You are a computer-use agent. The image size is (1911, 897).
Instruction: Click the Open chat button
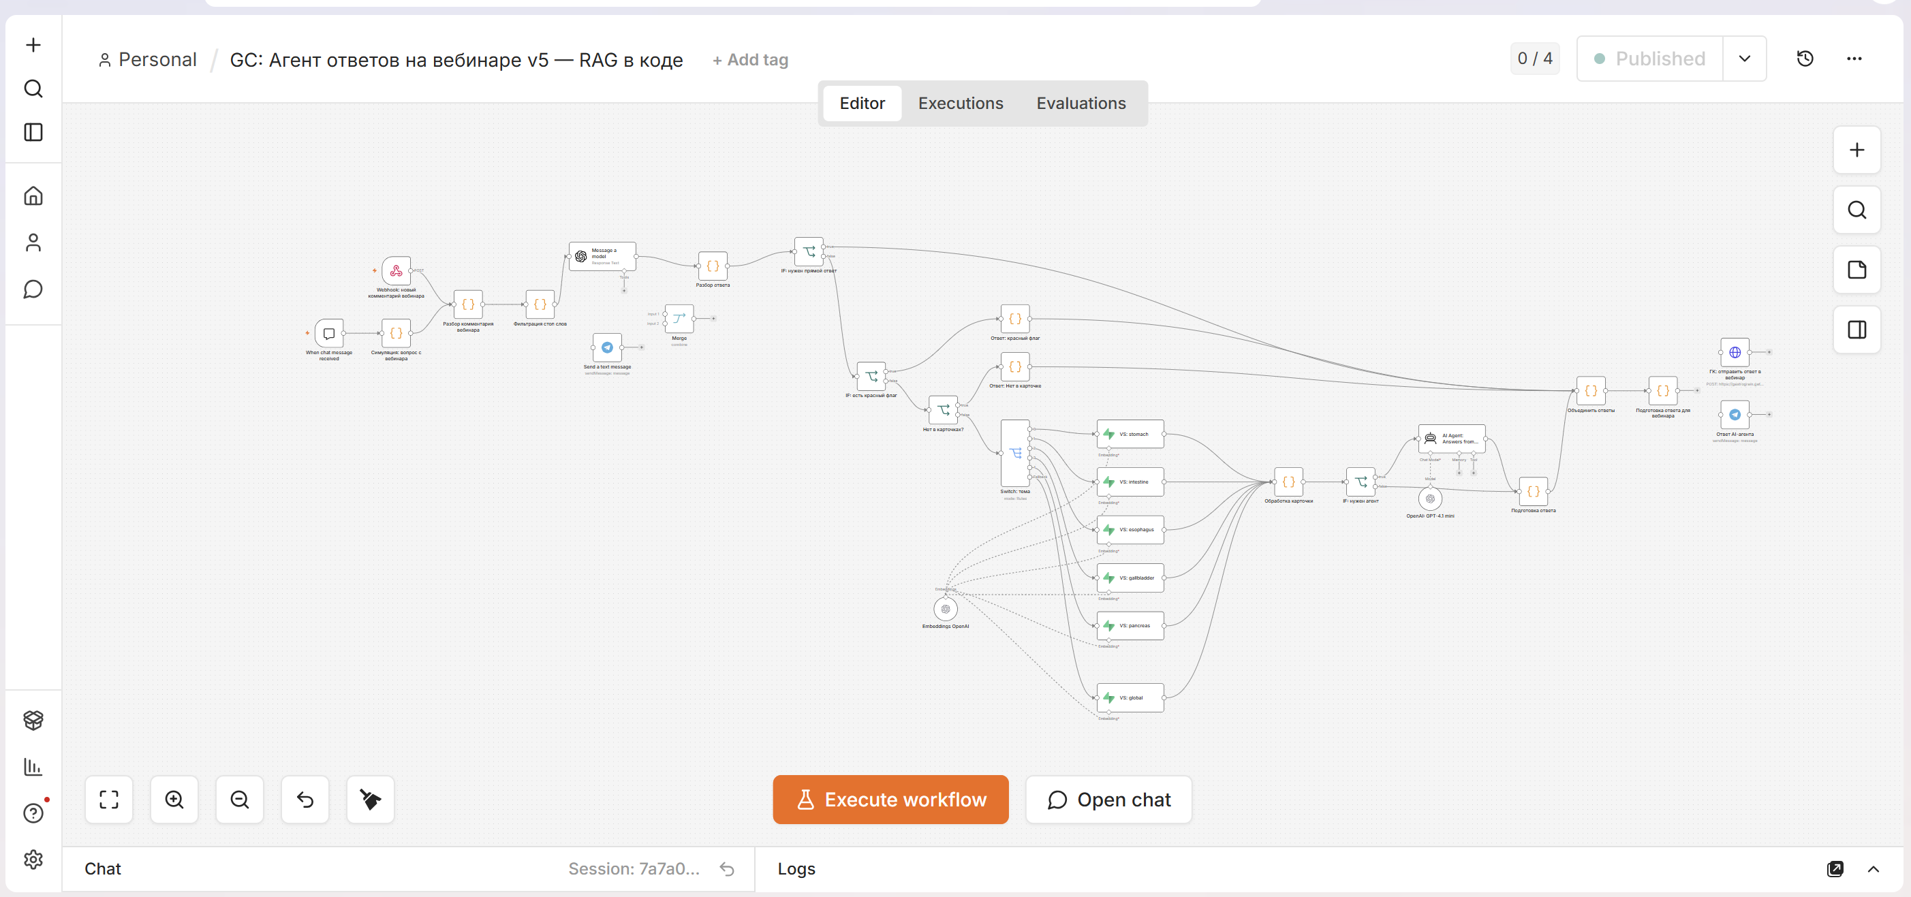click(x=1108, y=799)
